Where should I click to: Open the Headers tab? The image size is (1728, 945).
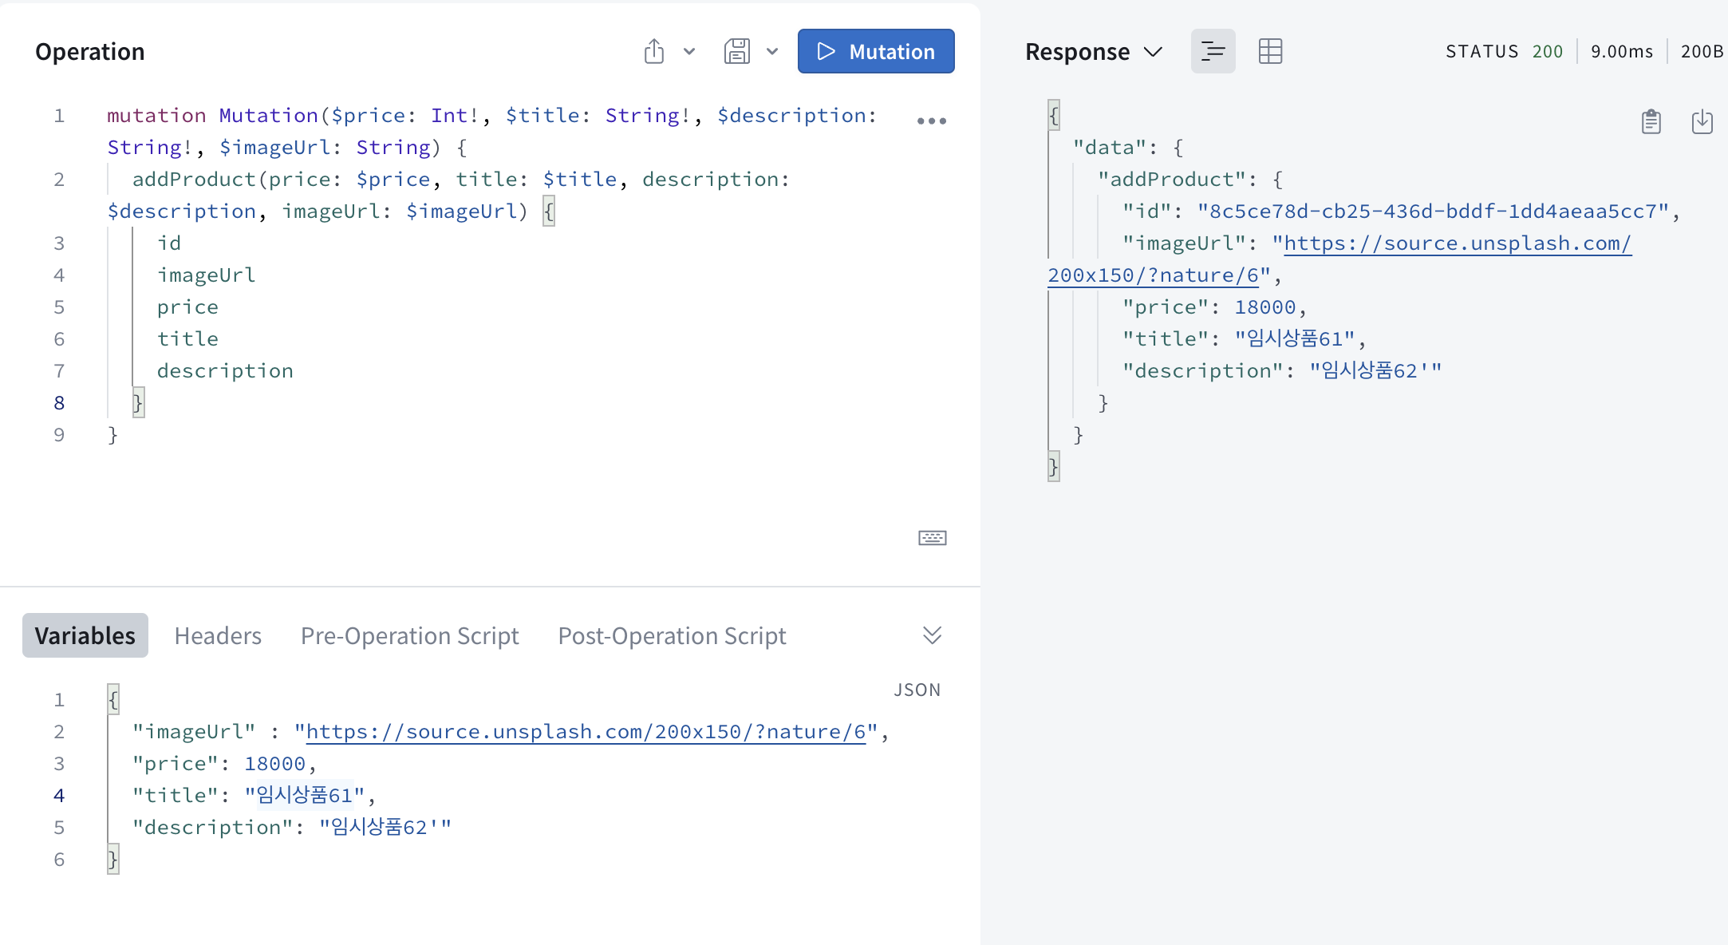point(218,635)
